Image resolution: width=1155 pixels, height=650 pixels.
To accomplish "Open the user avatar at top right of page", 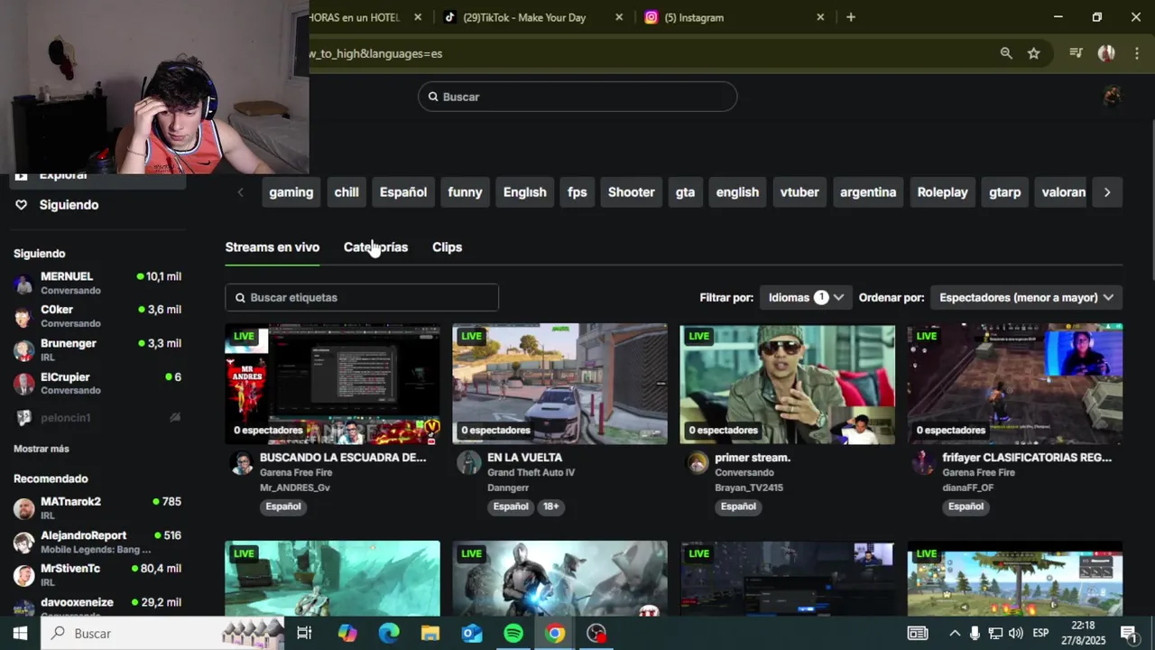I will [x=1112, y=96].
